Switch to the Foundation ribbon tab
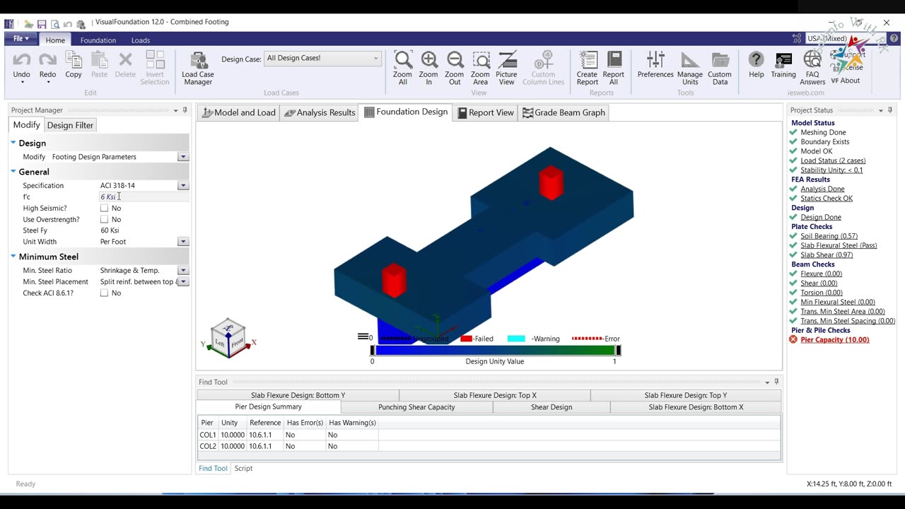 coord(98,40)
